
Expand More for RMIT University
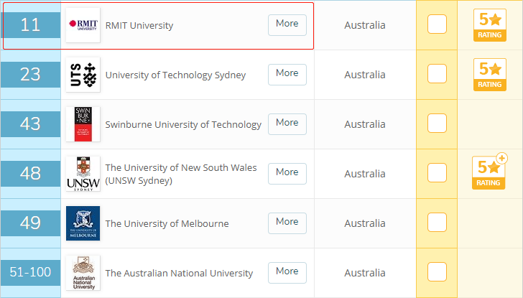point(287,25)
